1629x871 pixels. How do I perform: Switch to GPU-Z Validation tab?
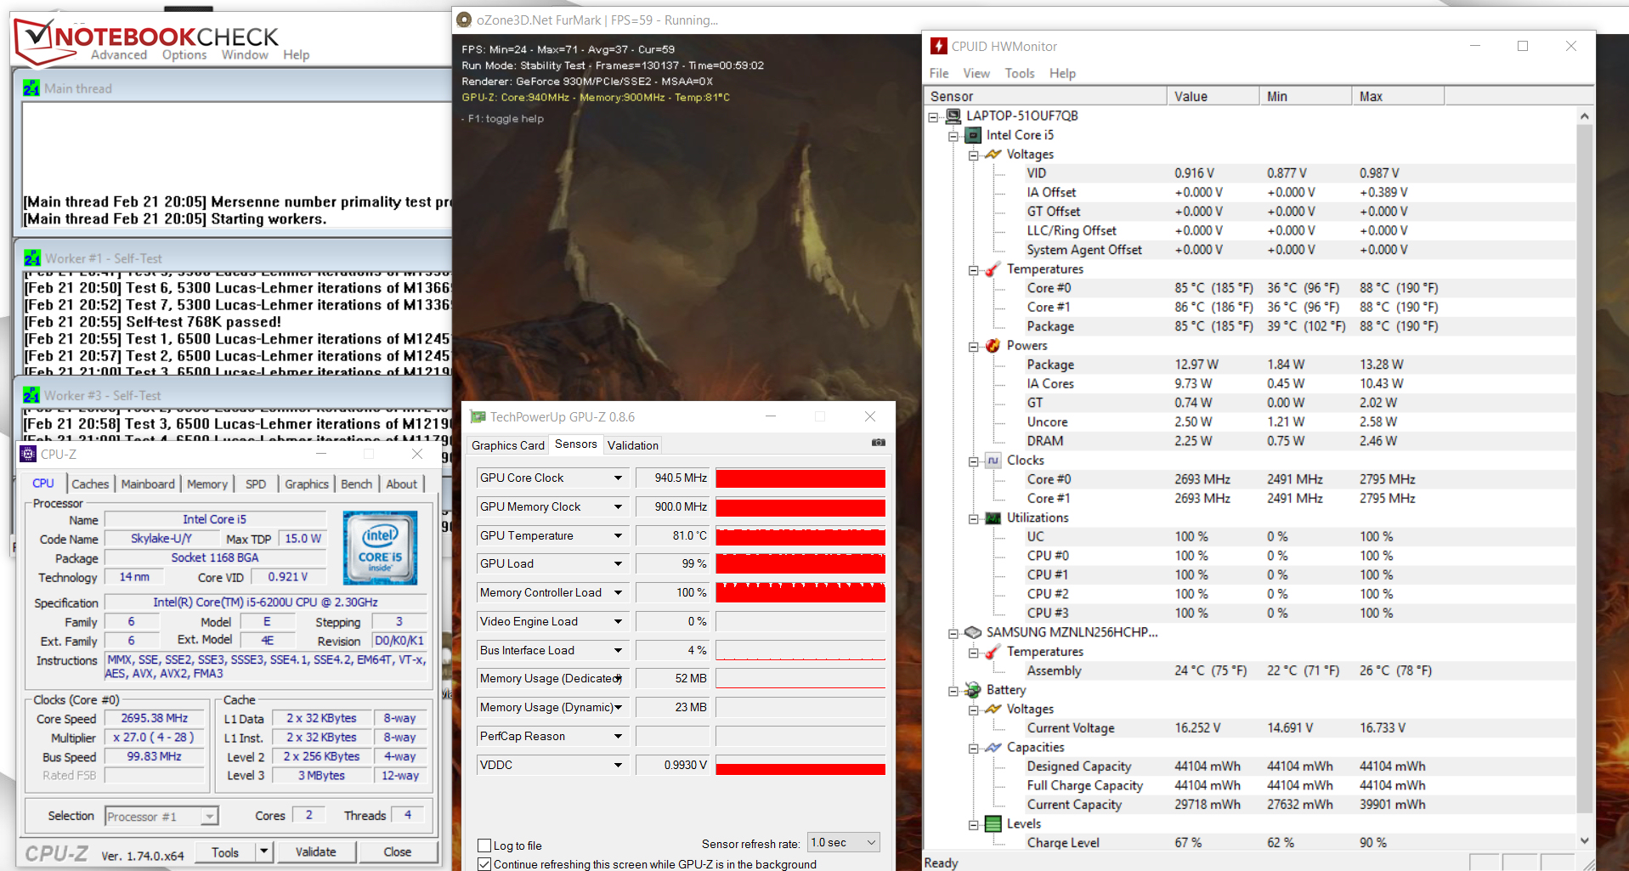coord(633,445)
